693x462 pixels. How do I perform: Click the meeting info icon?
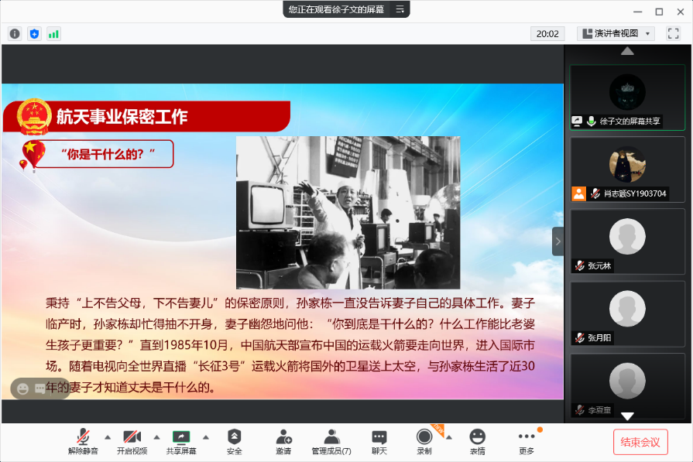(15, 33)
